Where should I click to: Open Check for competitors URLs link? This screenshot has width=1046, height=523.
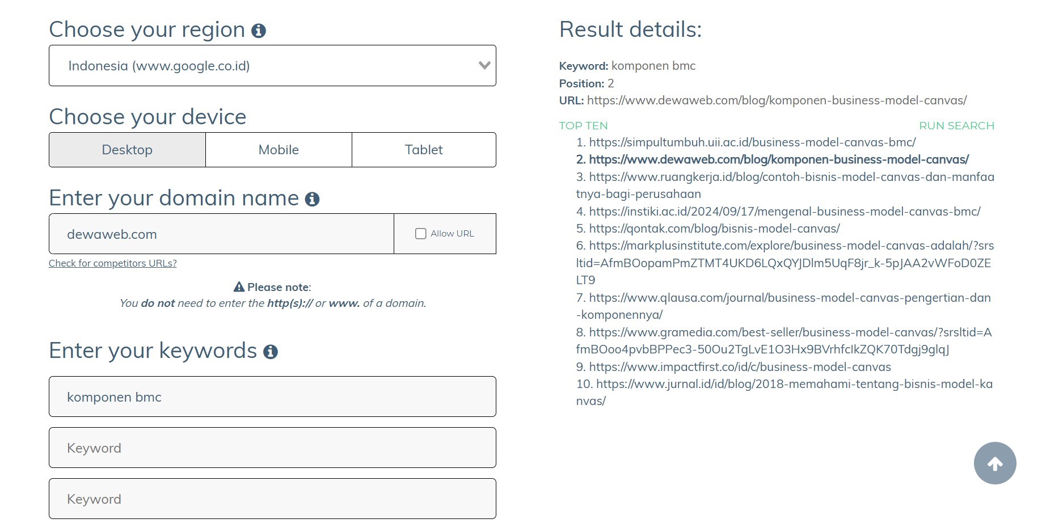(112, 263)
